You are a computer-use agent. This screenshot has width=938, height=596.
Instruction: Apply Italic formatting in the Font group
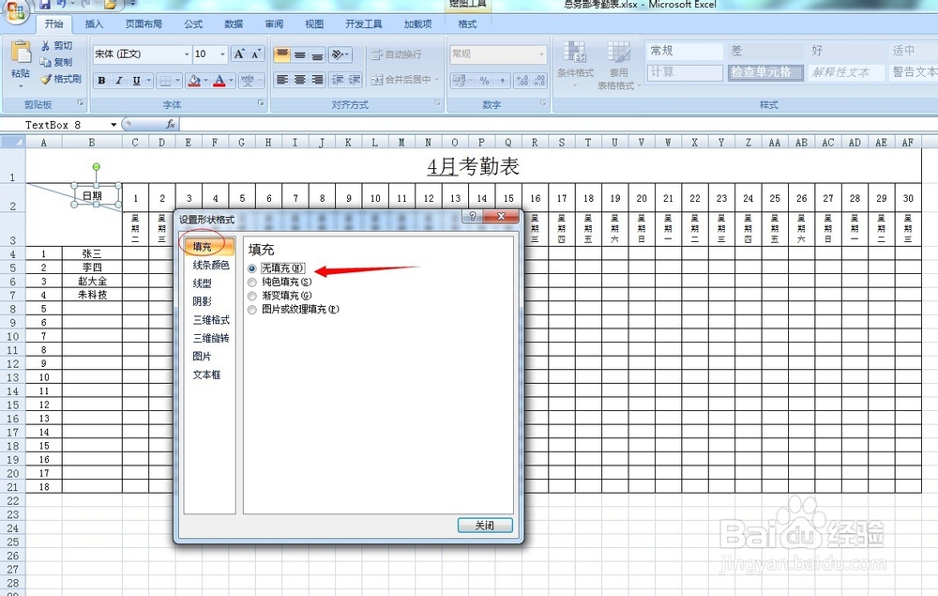(x=119, y=82)
